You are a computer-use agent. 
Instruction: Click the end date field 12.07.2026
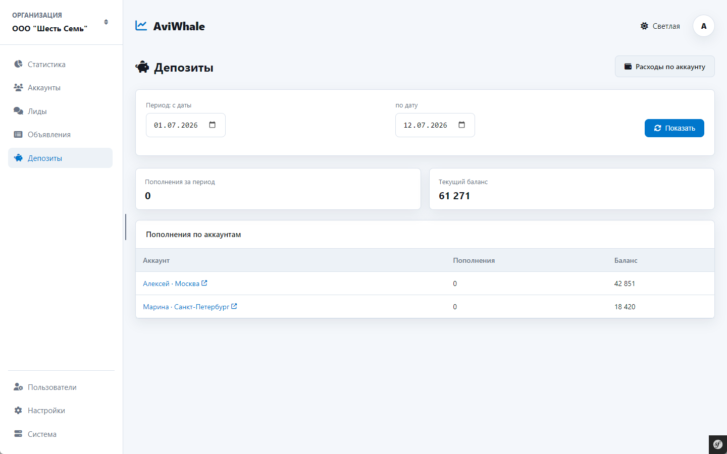coord(435,125)
